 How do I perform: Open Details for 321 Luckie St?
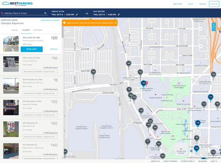(x=54, y=49)
